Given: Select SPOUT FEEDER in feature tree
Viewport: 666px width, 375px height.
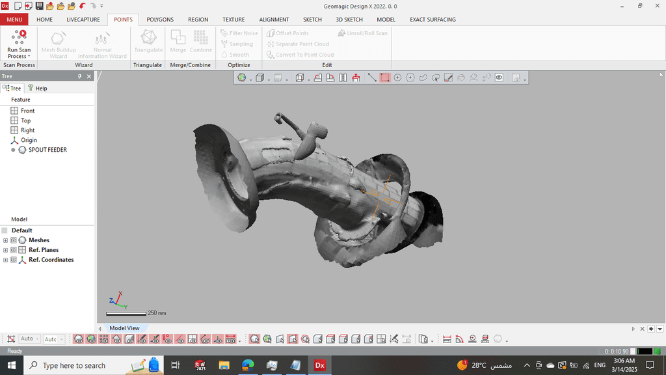Looking at the screenshot, I should click(x=47, y=150).
